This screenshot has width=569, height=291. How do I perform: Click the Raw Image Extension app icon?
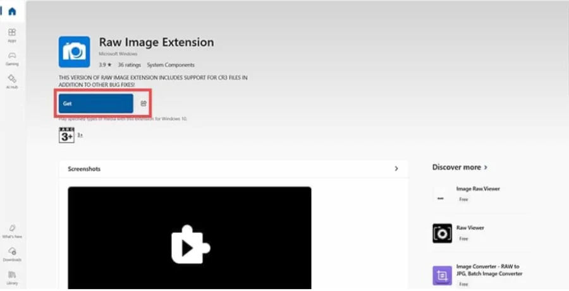[x=75, y=52]
